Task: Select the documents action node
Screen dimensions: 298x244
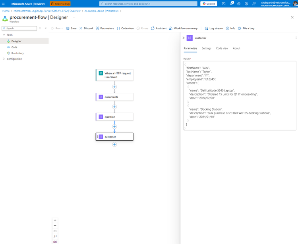Action: (114, 97)
